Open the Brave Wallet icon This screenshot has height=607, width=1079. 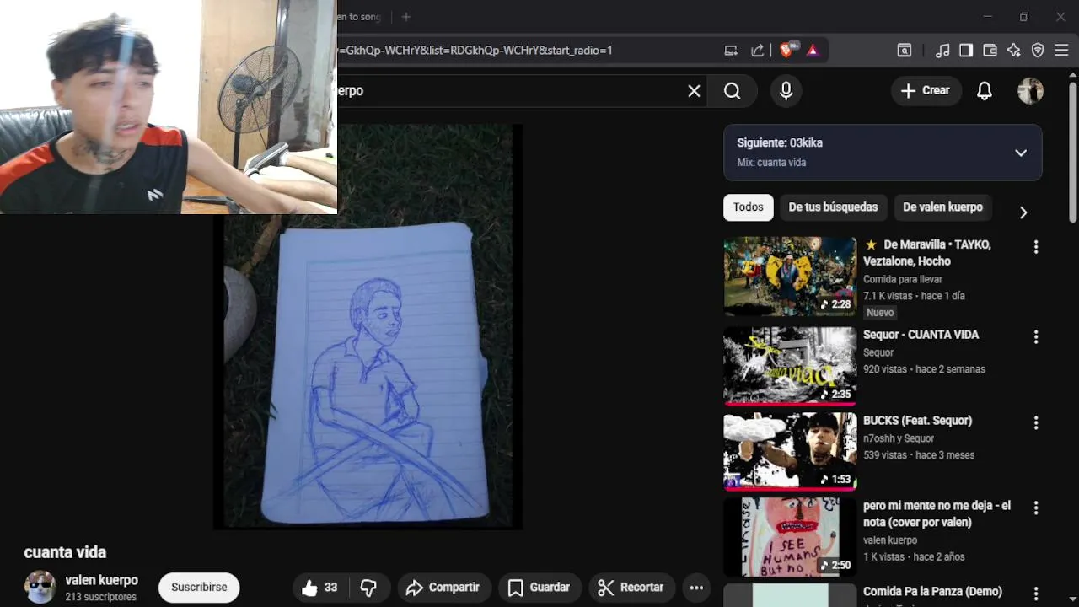pyautogui.click(x=990, y=51)
